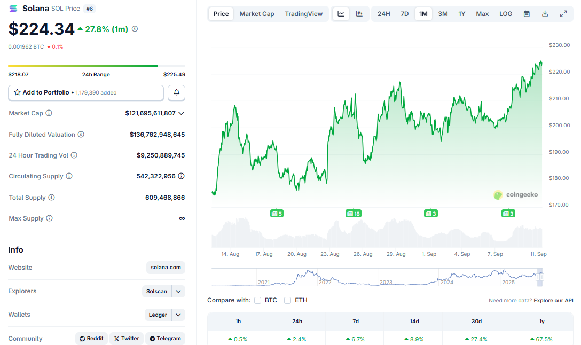Click the 27.4% 30d change value
Image resolution: width=581 pixels, height=345 pixels.
pyautogui.click(x=476, y=339)
